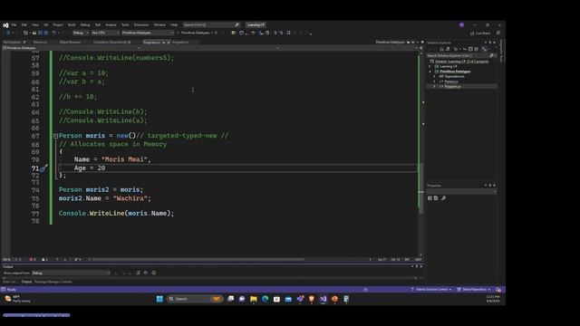Image resolution: width=580 pixels, height=326 pixels.
Task: Click the toggle word wrap output icon
Action: pos(146,273)
